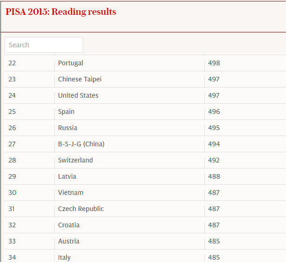286x262 pixels.
Task: Click Portugal's score of 498
Action: coord(214,63)
